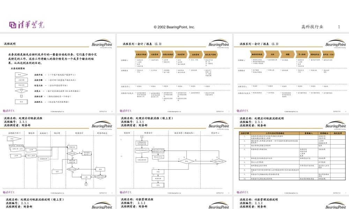Click the 流程终点 legend label

click(38, 102)
